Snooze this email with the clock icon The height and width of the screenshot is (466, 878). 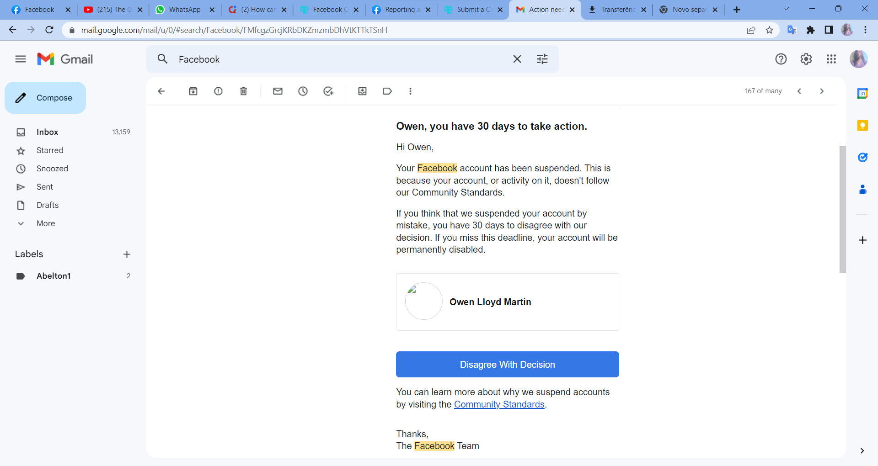303,91
